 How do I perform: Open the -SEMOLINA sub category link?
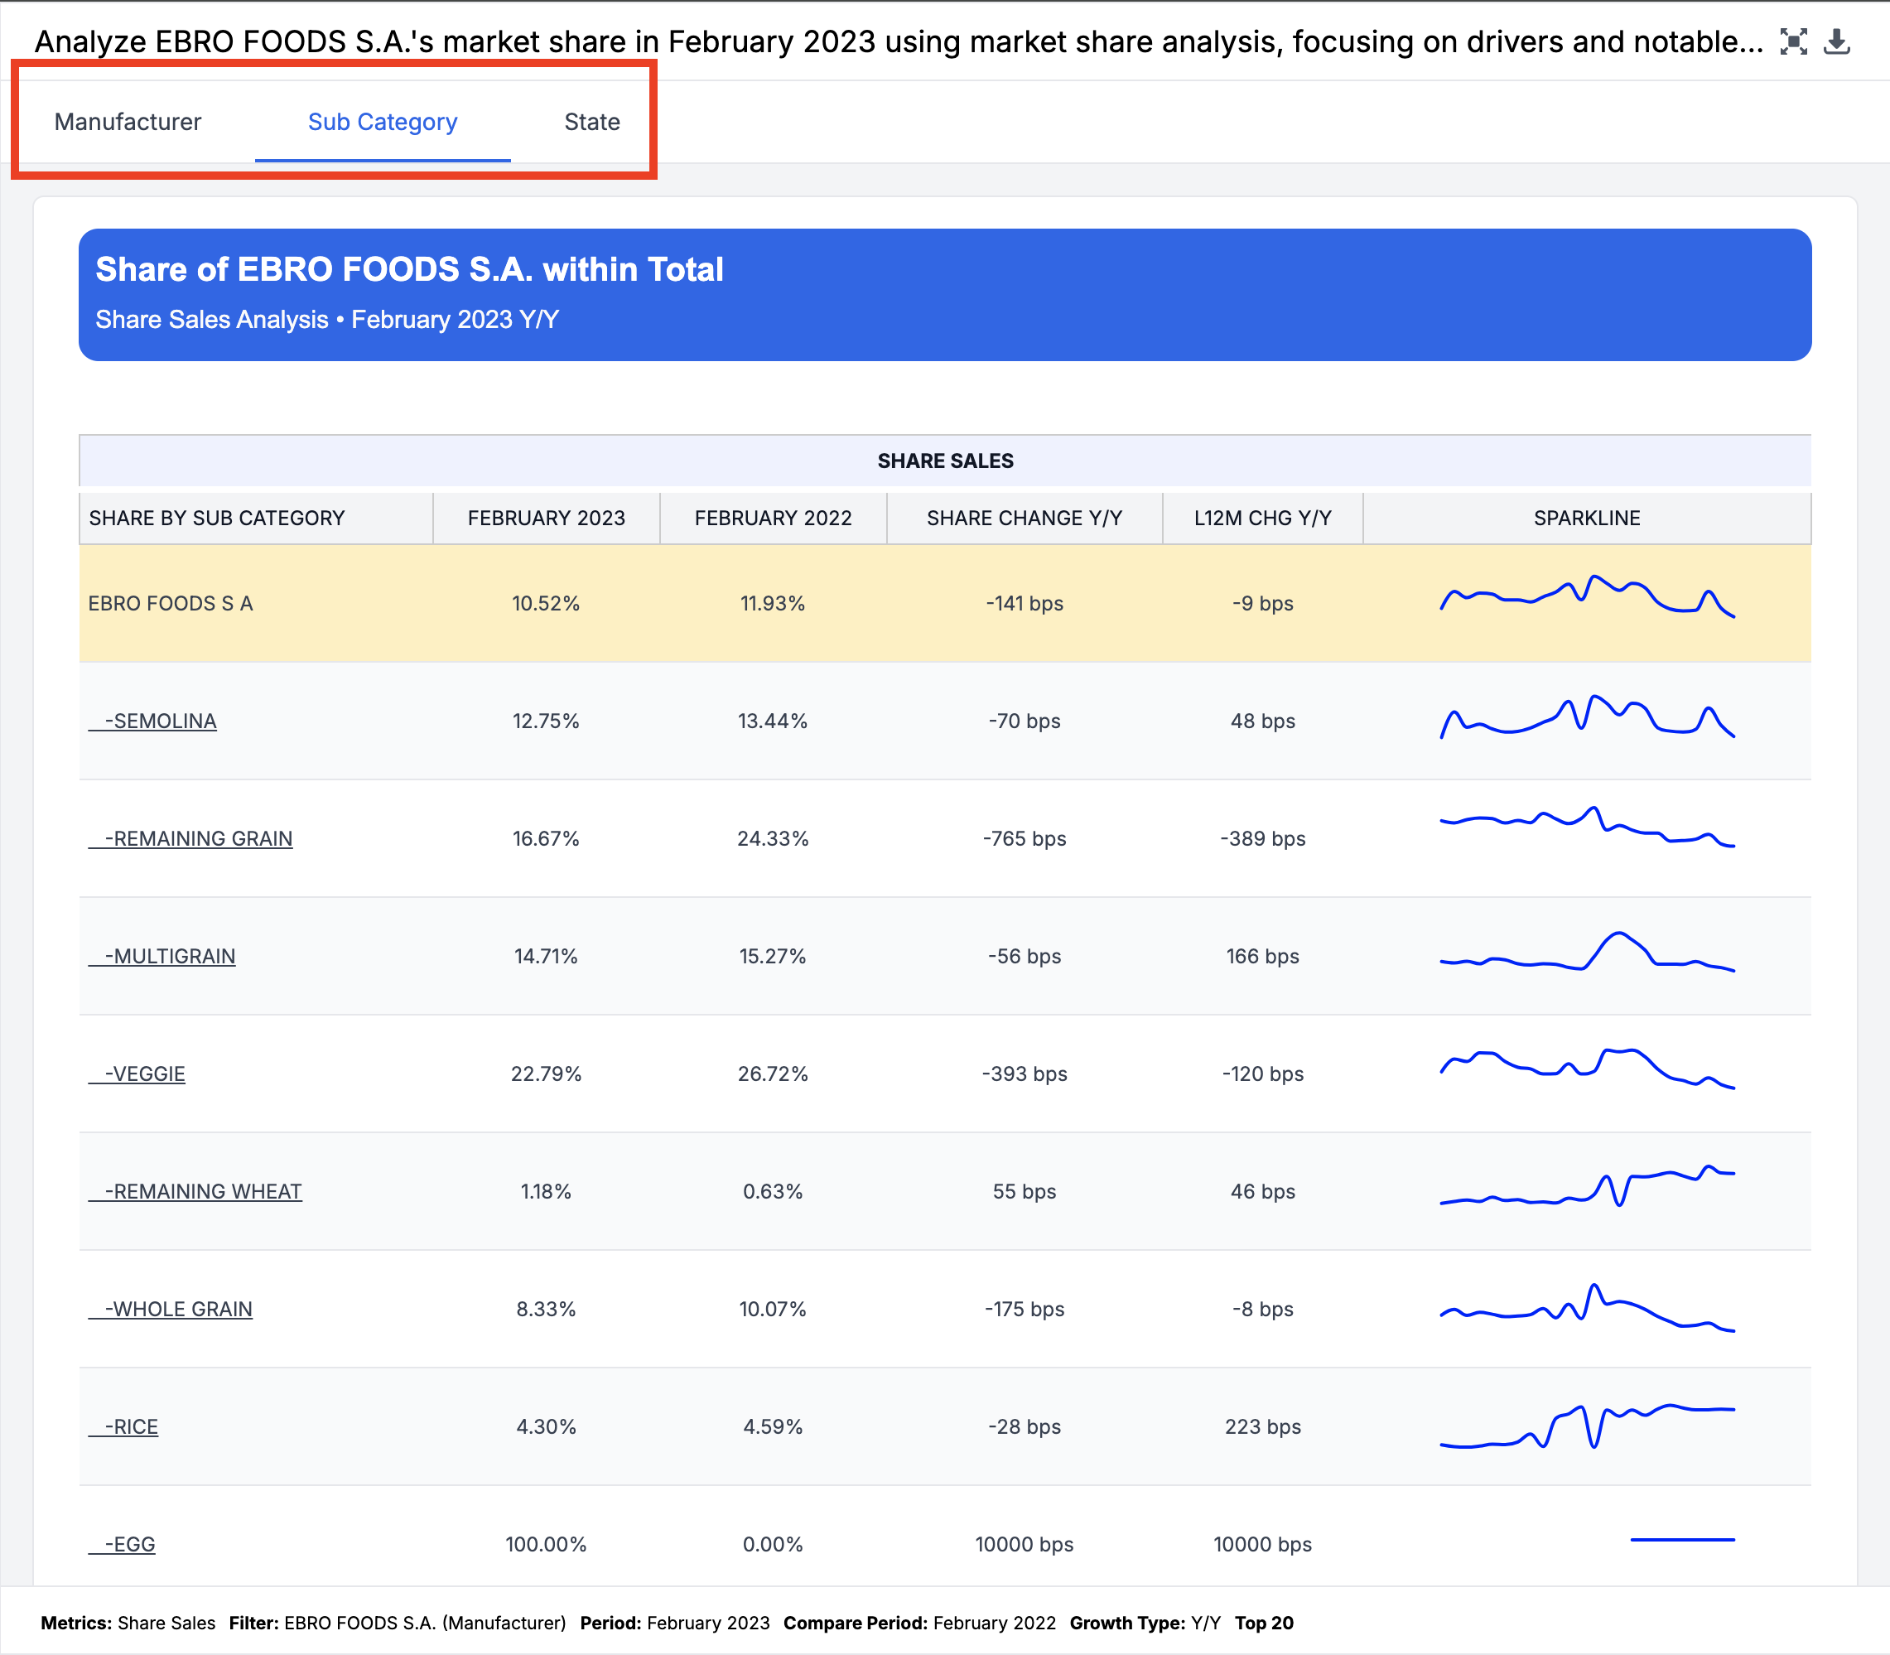tap(160, 721)
